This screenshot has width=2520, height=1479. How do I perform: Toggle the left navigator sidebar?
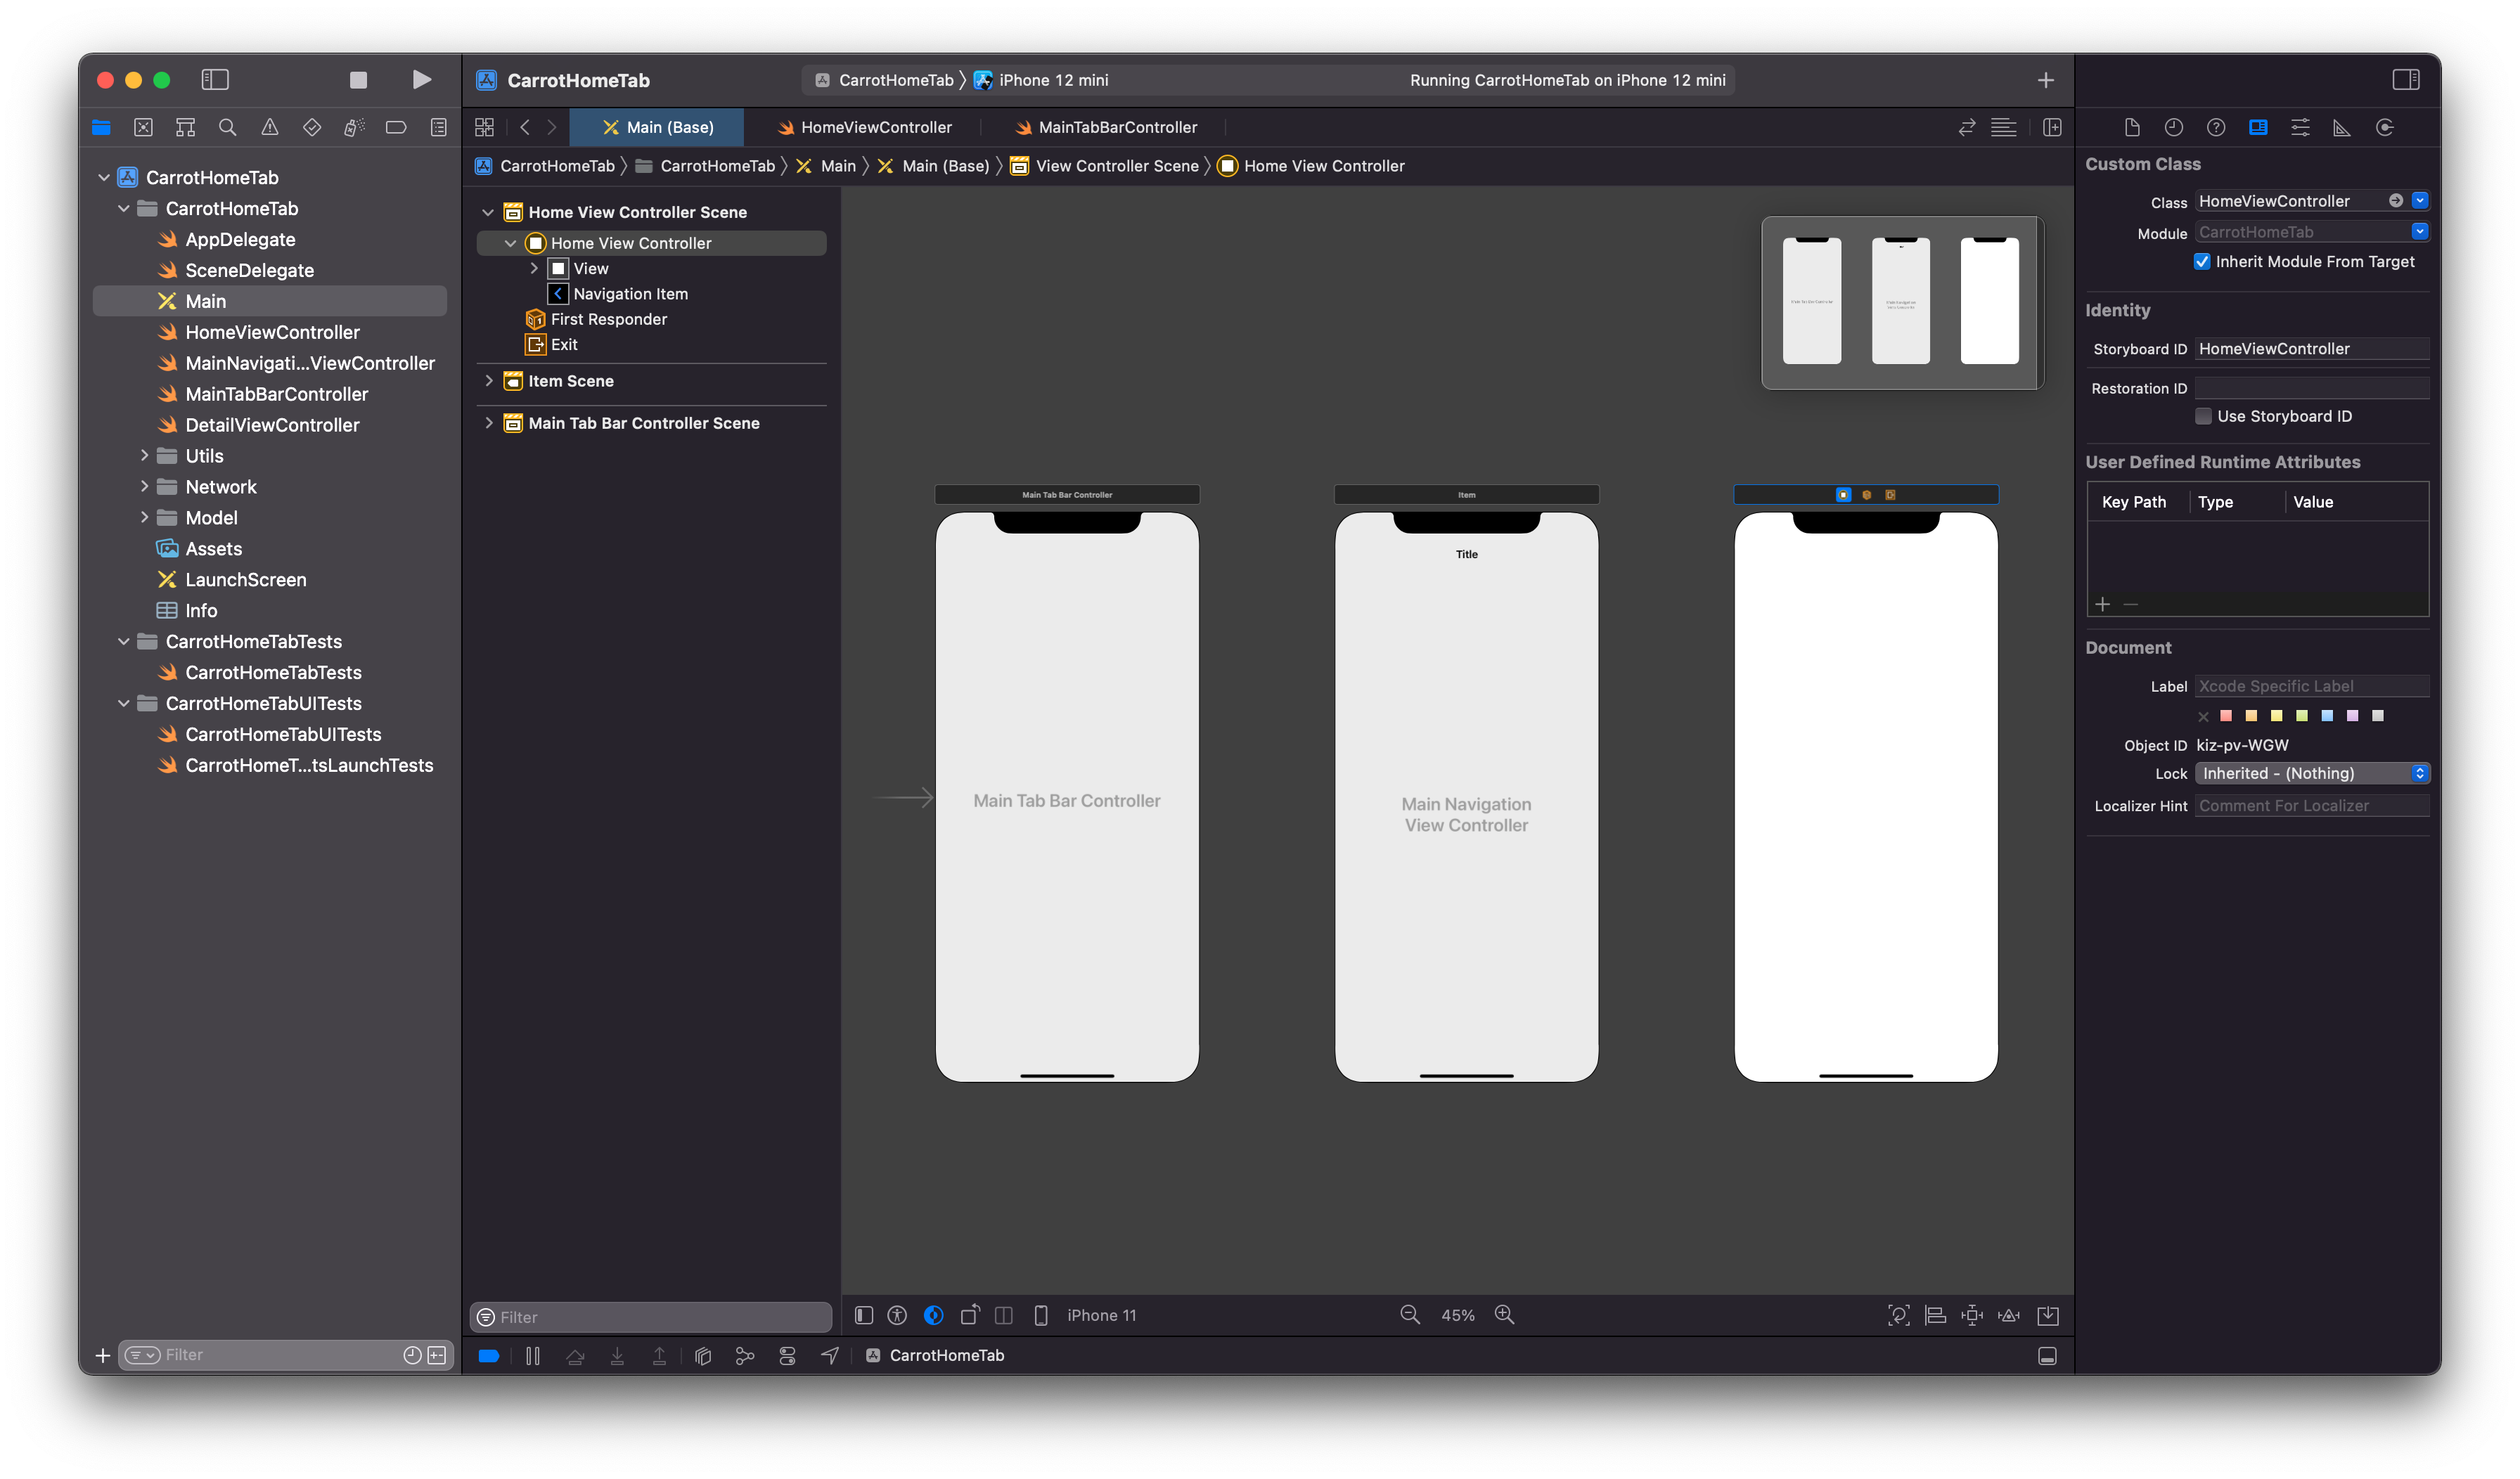pyautogui.click(x=215, y=80)
